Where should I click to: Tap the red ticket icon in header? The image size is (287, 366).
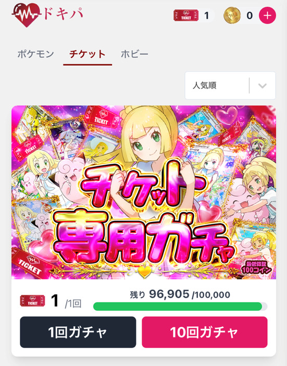coord(186,16)
